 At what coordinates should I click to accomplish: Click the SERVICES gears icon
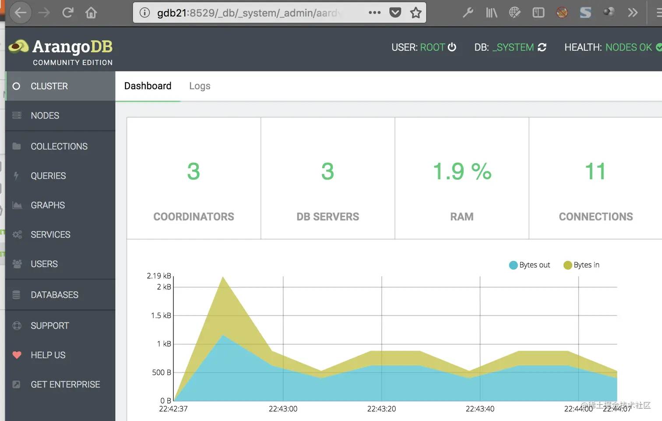pos(17,235)
